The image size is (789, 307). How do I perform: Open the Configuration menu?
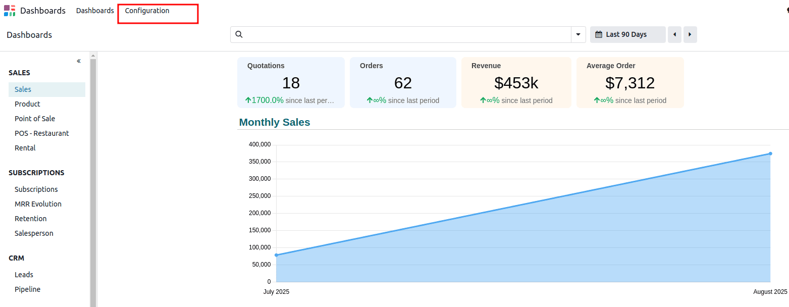coord(147,11)
